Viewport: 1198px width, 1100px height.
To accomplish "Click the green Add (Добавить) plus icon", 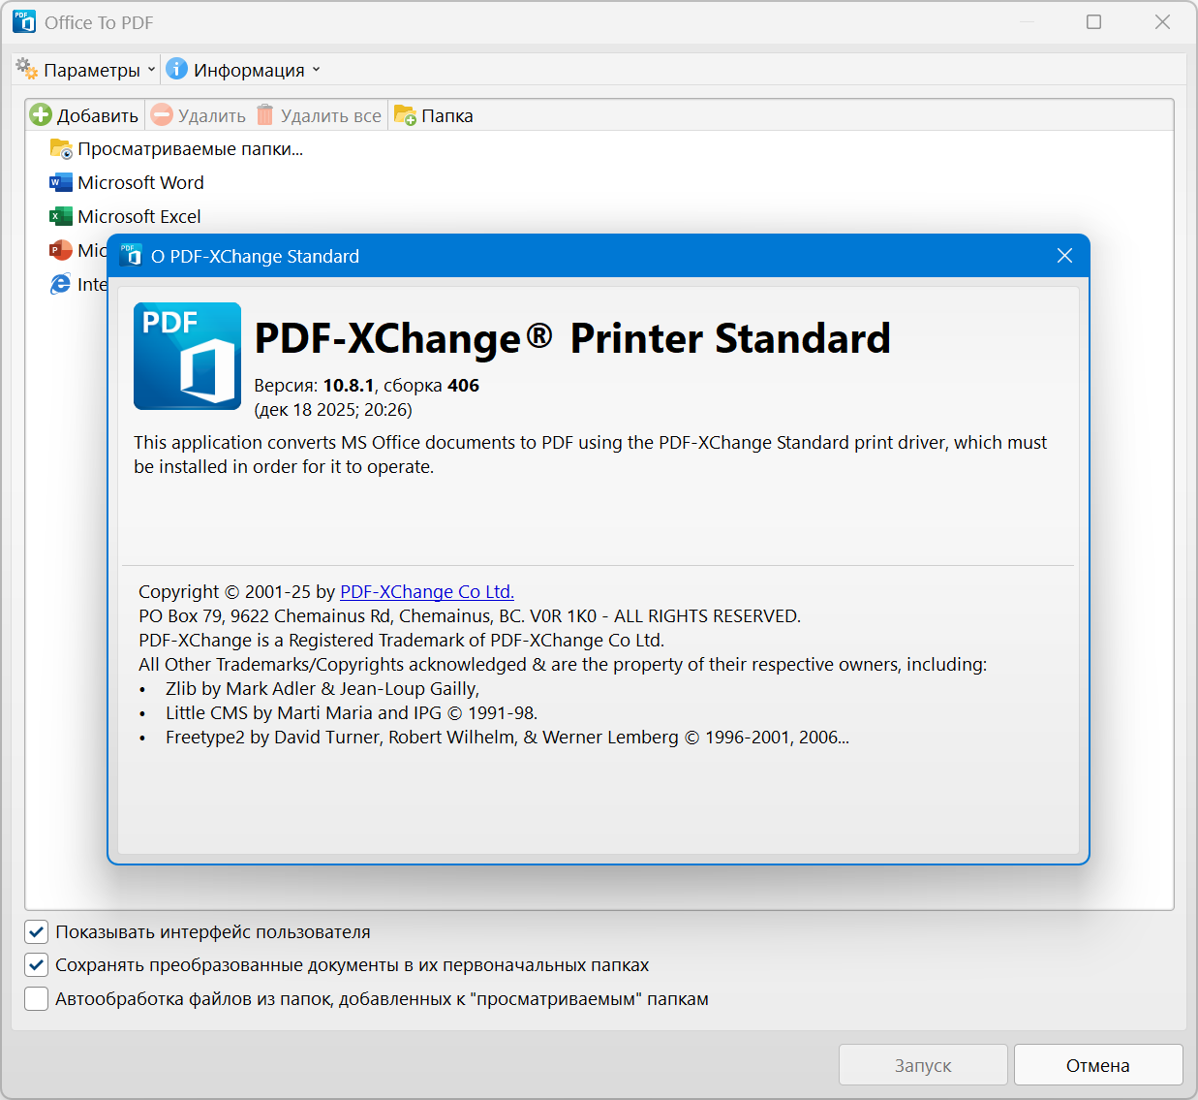I will click(x=41, y=115).
